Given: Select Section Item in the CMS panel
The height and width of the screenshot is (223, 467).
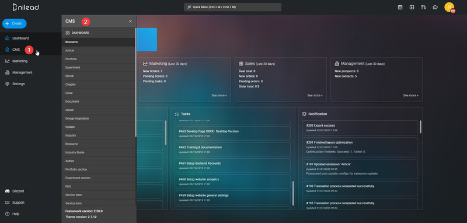Looking at the screenshot, I should [98, 195].
